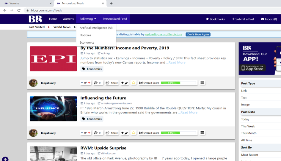Reload the page using refresh icon
This screenshot has width=281, height=161.
tap(19, 10)
